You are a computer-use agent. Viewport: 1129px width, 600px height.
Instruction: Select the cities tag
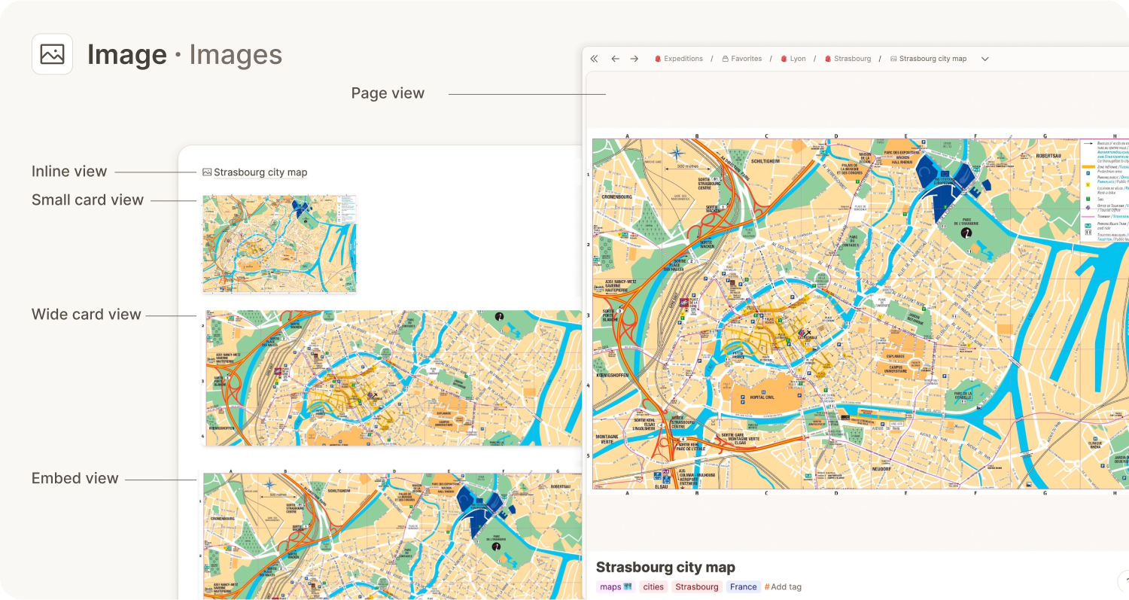[653, 587]
